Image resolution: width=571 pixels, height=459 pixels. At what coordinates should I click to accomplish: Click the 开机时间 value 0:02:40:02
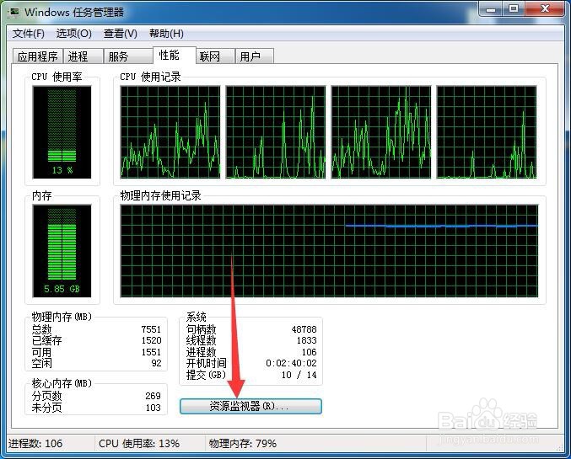(291, 363)
